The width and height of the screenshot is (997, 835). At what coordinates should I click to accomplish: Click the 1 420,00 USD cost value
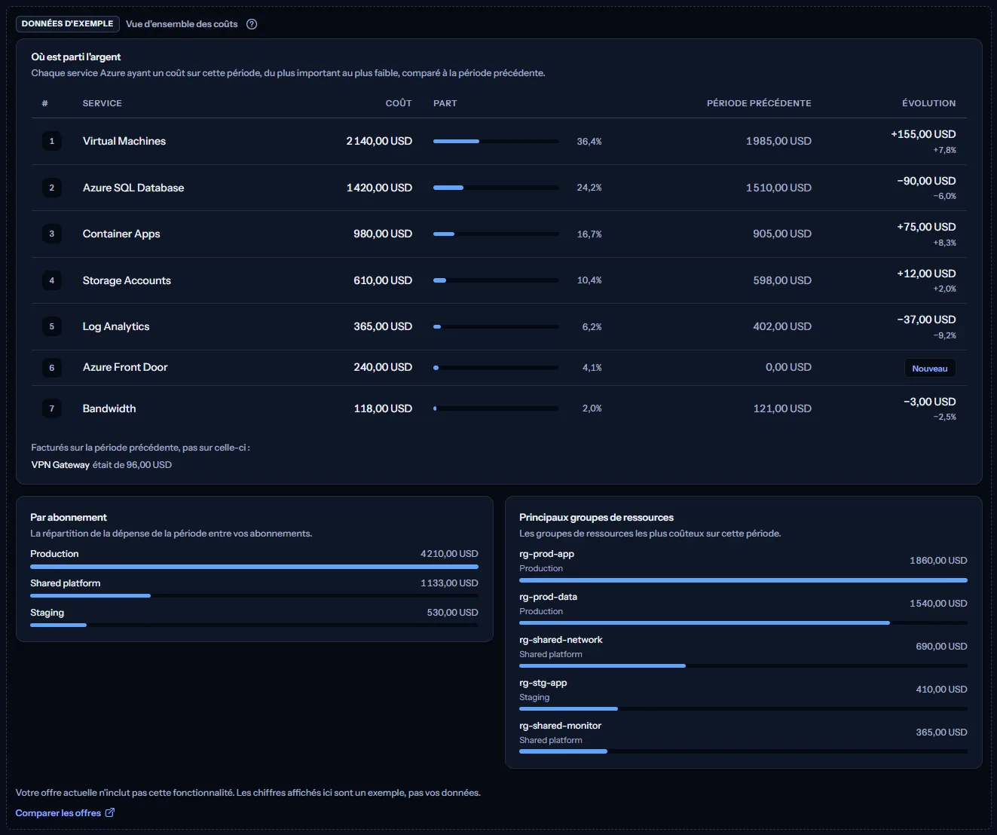[379, 188]
